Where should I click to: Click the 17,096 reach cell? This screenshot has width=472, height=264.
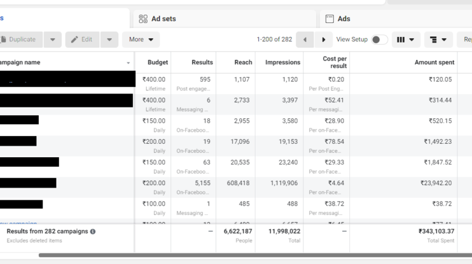[240, 141]
